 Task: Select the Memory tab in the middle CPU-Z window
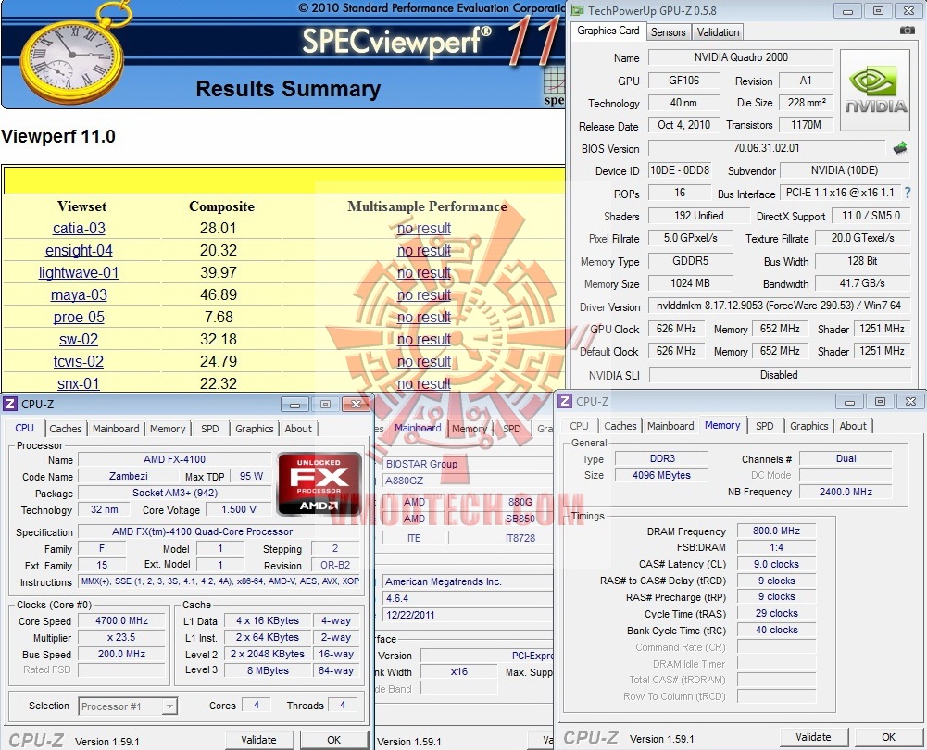469,429
